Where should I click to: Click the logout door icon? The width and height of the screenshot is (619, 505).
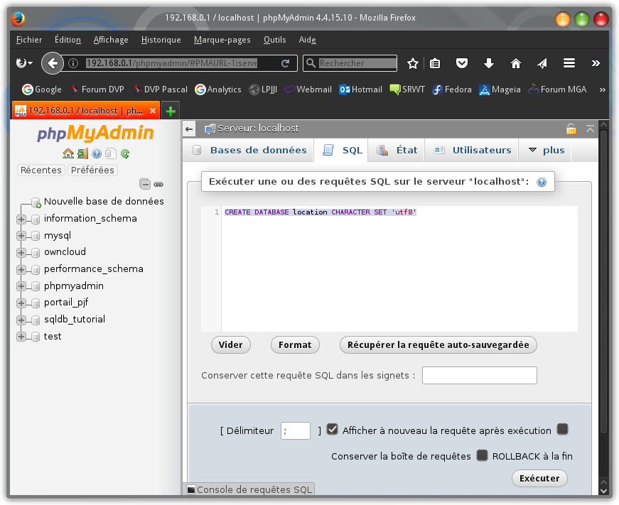pyautogui.click(x=82, y=153)
